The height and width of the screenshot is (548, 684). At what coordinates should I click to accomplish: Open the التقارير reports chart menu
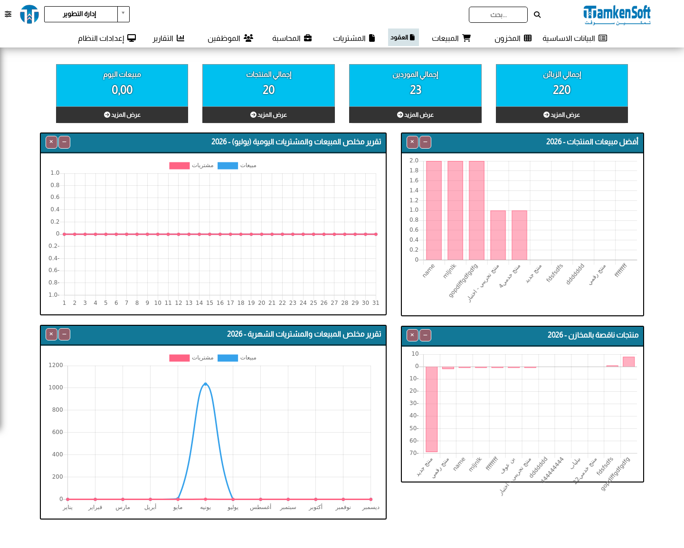[x=169, y=38]
